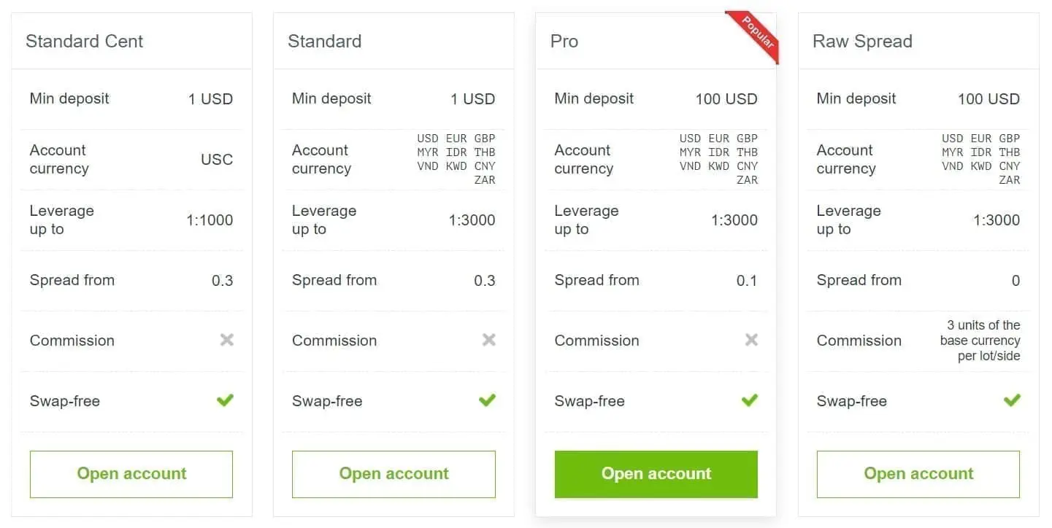Open account for the Raw Spread plan
The height and width of the screenshot is (528, 1052).
pyautogui.click(x=918, y=473)
